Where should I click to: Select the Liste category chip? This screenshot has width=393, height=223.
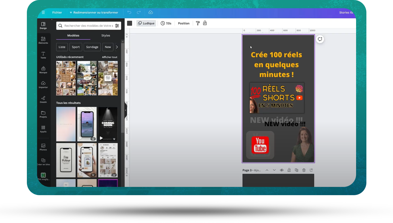[x=62, y=47]
